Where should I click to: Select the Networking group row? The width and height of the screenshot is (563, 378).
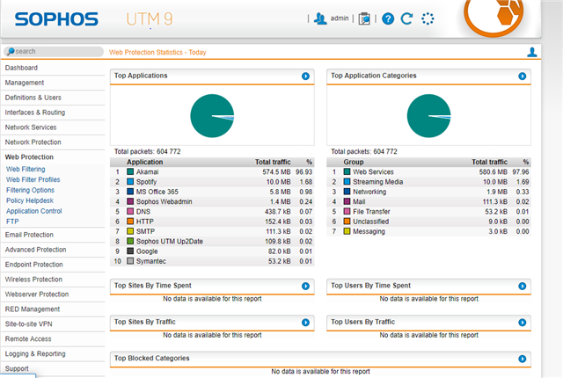pos(428,192)
